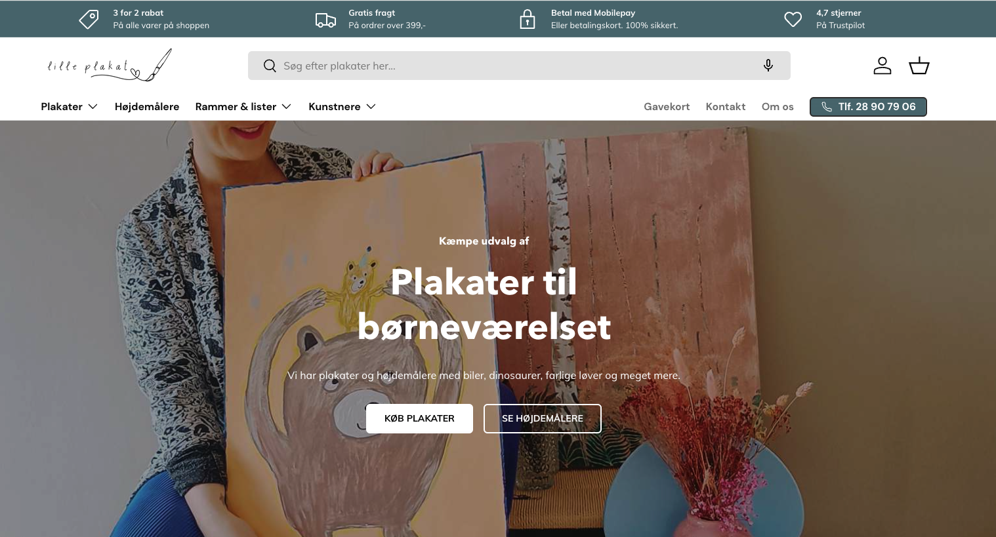Click the SE HØJDEMÅLERE button
The width and height of the screenshot is (996, 537).
543,418
